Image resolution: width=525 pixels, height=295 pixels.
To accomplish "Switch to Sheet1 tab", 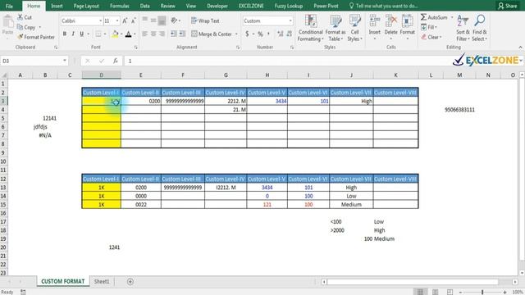I will point(102,282).
